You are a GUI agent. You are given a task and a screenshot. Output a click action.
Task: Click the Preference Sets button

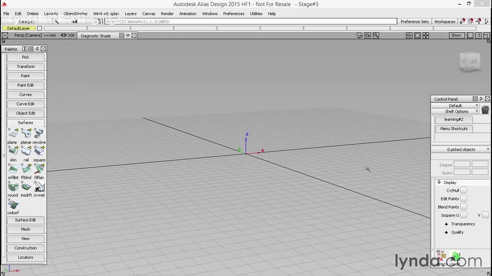click(x=414, y=21)
